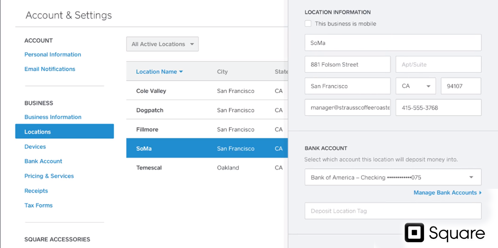Screen dimensions: 498x248
Task: Open Tax Forms in sidebar
Action: (x=39, y=205)
